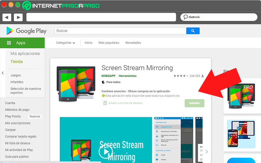
Task: Open the Novedades tab
Action: coord(133,43)
